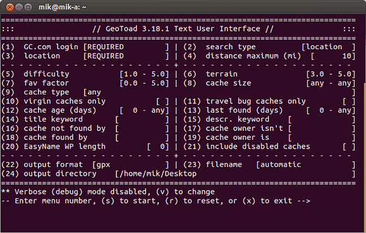Image resolution: width=366 pixels, height=233 pixels.
Task: Toggle the travel bug caches only checkbox
Action: 349,101
